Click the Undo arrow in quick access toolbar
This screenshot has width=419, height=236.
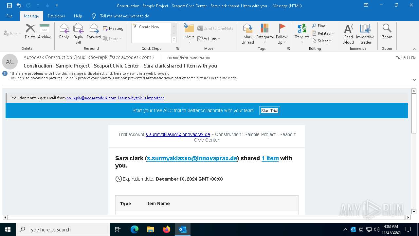pos(19,6)
